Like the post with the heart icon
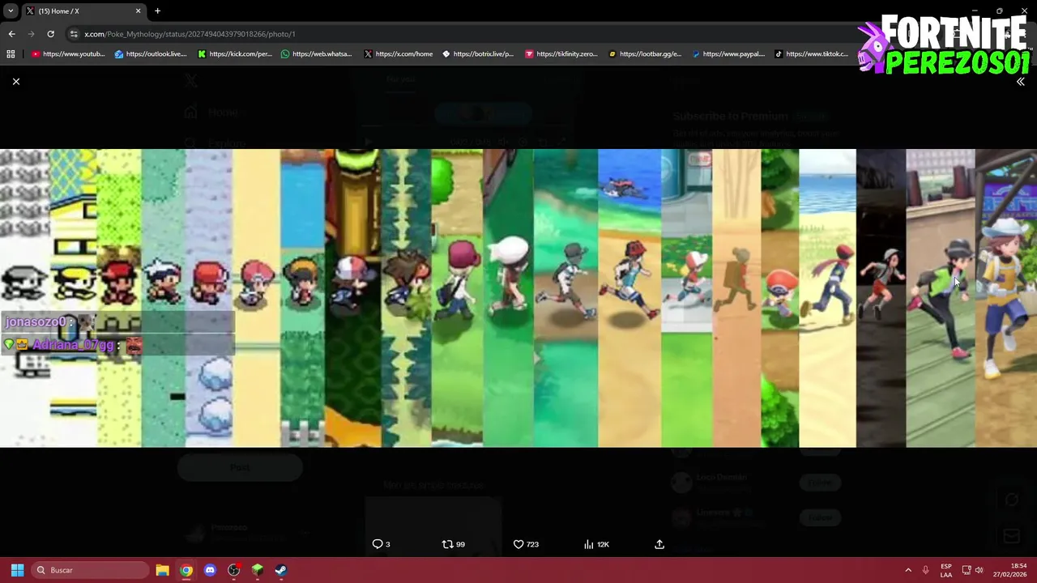 tap(518, 544)
